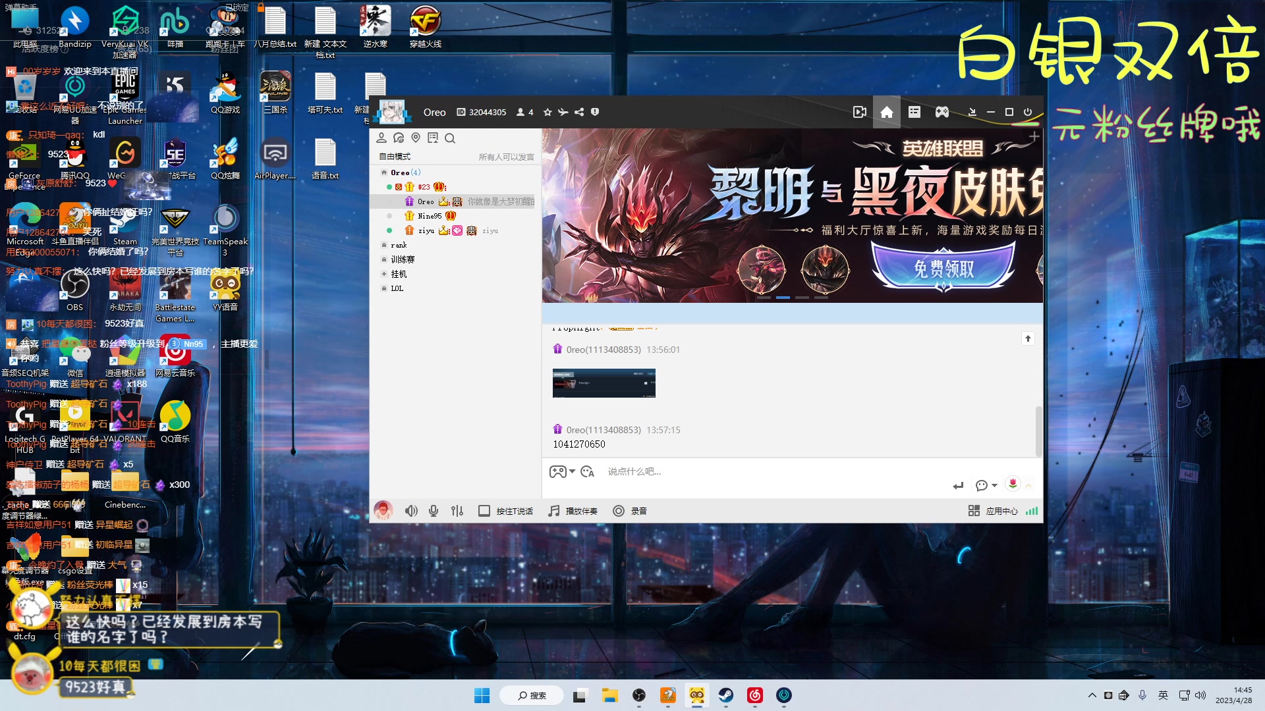
Task: Favorite the Oreo channel with the star icon
Action: pos(548,112)
